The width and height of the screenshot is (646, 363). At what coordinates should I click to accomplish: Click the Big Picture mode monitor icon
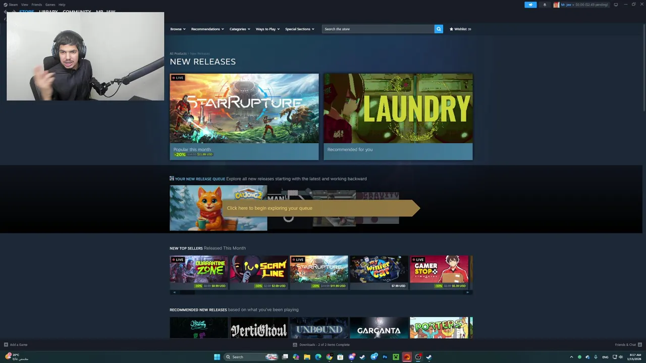(x=616, y=5)
